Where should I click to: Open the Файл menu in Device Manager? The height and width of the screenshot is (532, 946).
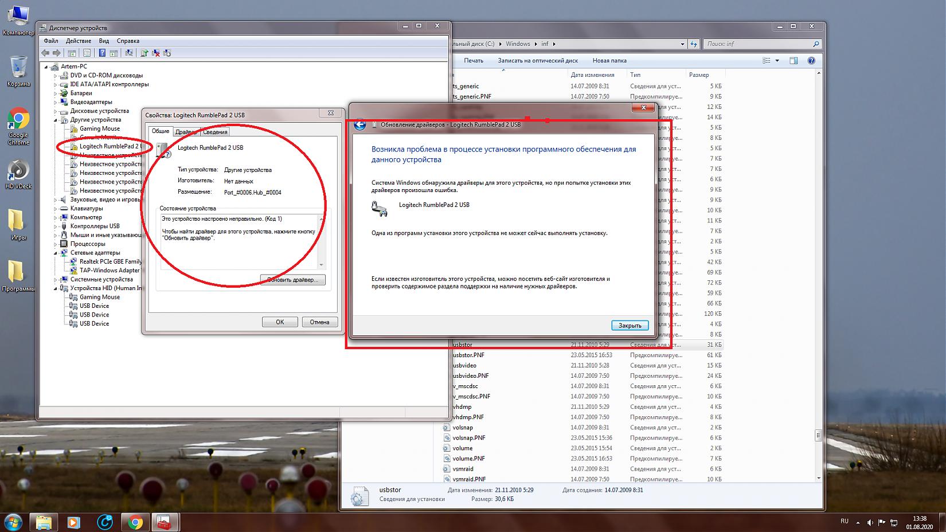coord(51,41)
